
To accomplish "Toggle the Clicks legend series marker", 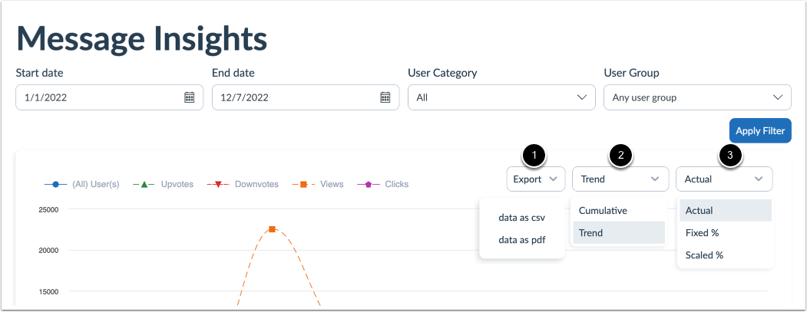I will click(368, 184).
